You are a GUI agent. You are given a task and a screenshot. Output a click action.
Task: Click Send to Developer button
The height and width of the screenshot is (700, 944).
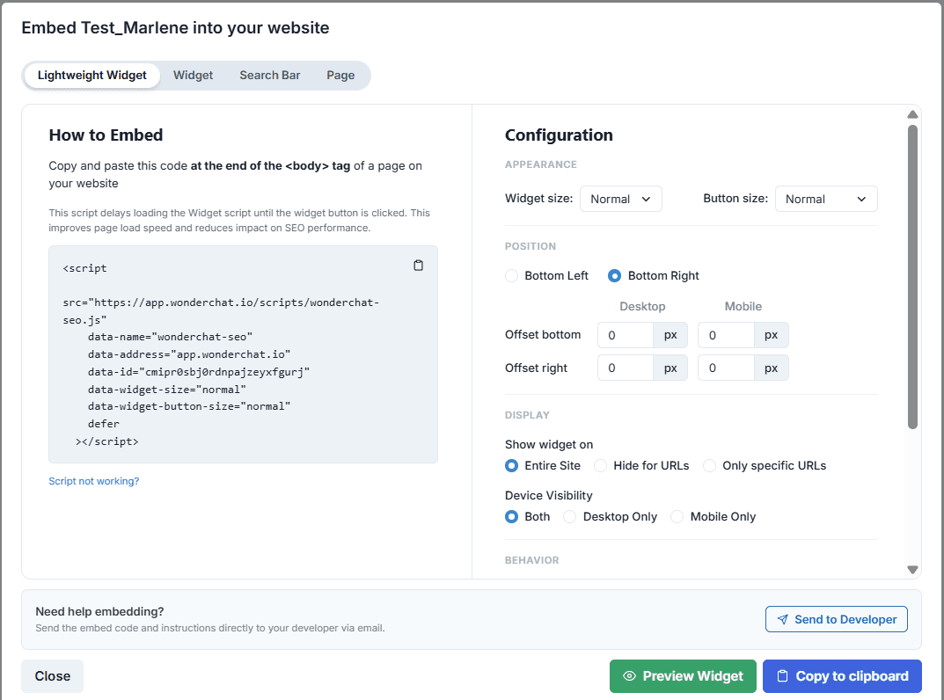(836, 619)
